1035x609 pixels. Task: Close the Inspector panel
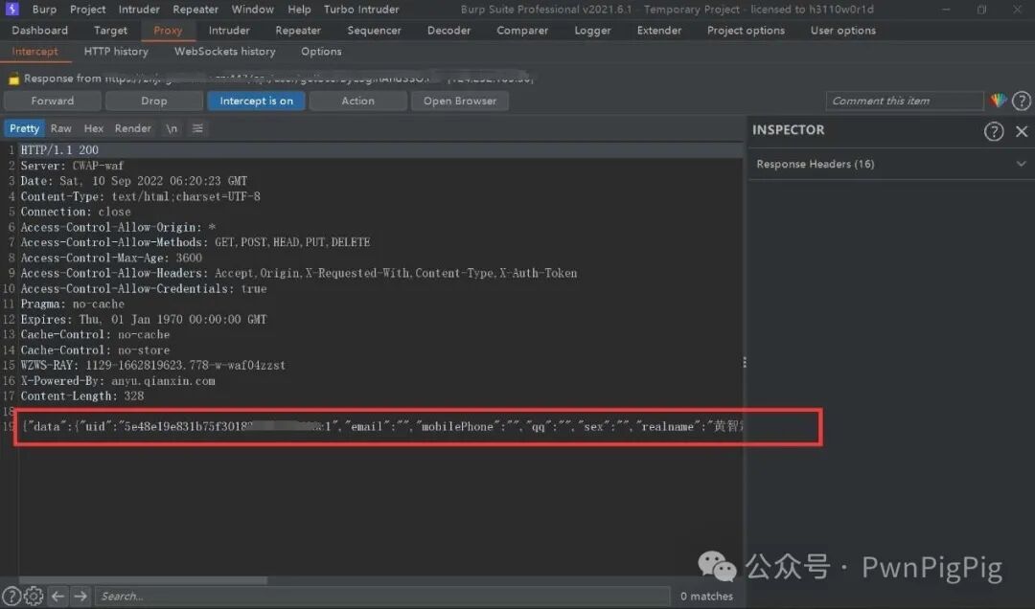[x=1022, y=131]
